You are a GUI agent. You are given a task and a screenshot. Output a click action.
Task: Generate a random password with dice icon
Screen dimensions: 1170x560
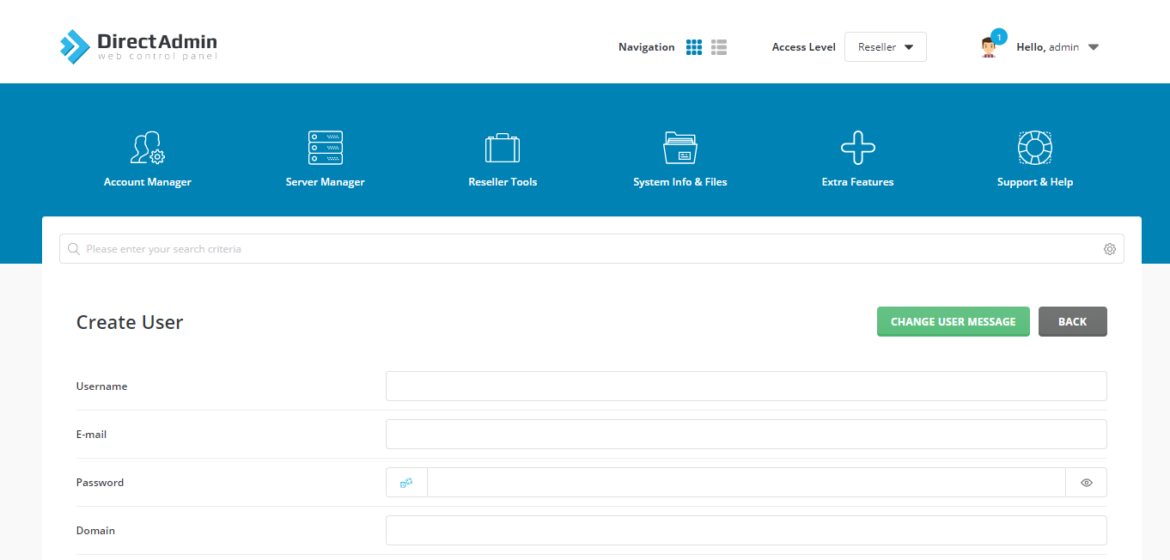[x=406, y=483]
